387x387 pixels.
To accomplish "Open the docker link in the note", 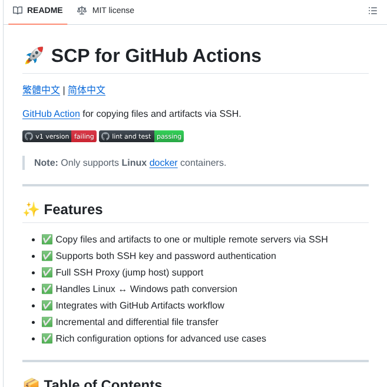I will point(163,163).
